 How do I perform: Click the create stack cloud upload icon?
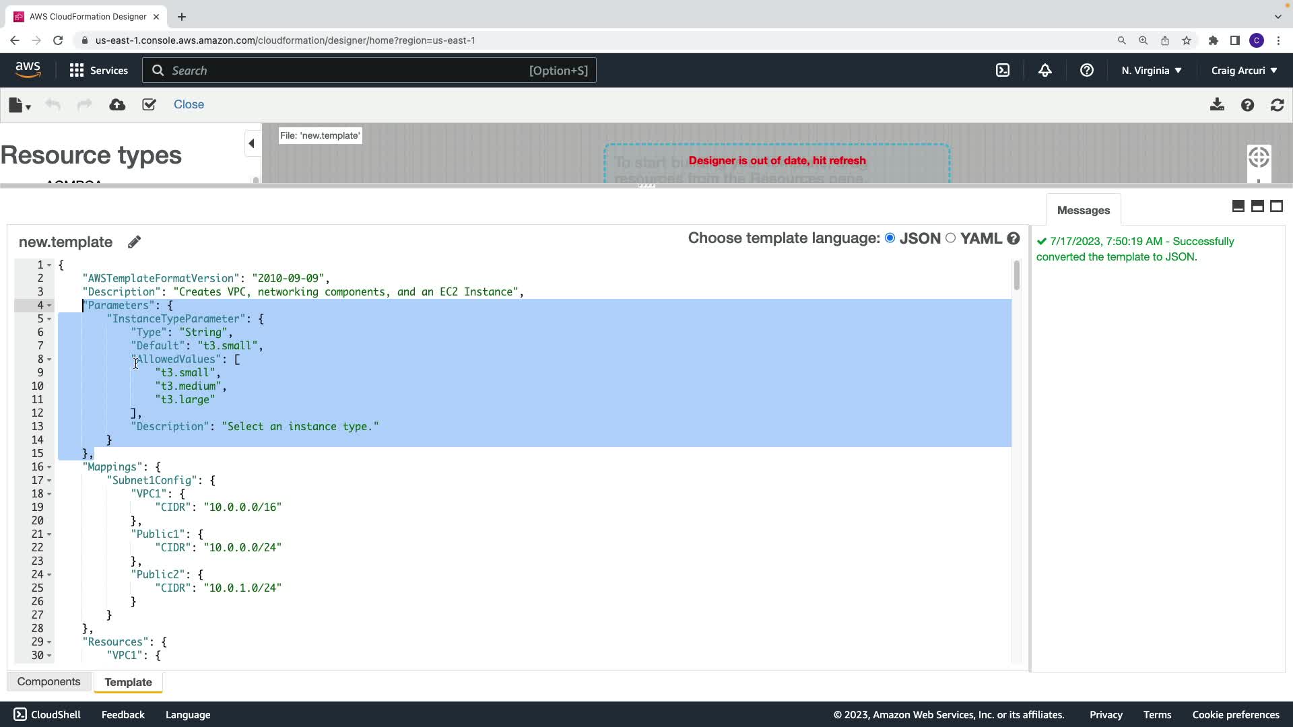click(x=117, y=104)
